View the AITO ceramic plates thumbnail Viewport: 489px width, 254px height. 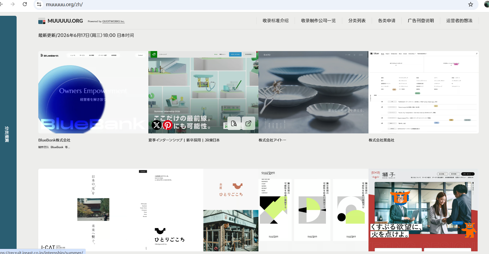pos(313,92)
